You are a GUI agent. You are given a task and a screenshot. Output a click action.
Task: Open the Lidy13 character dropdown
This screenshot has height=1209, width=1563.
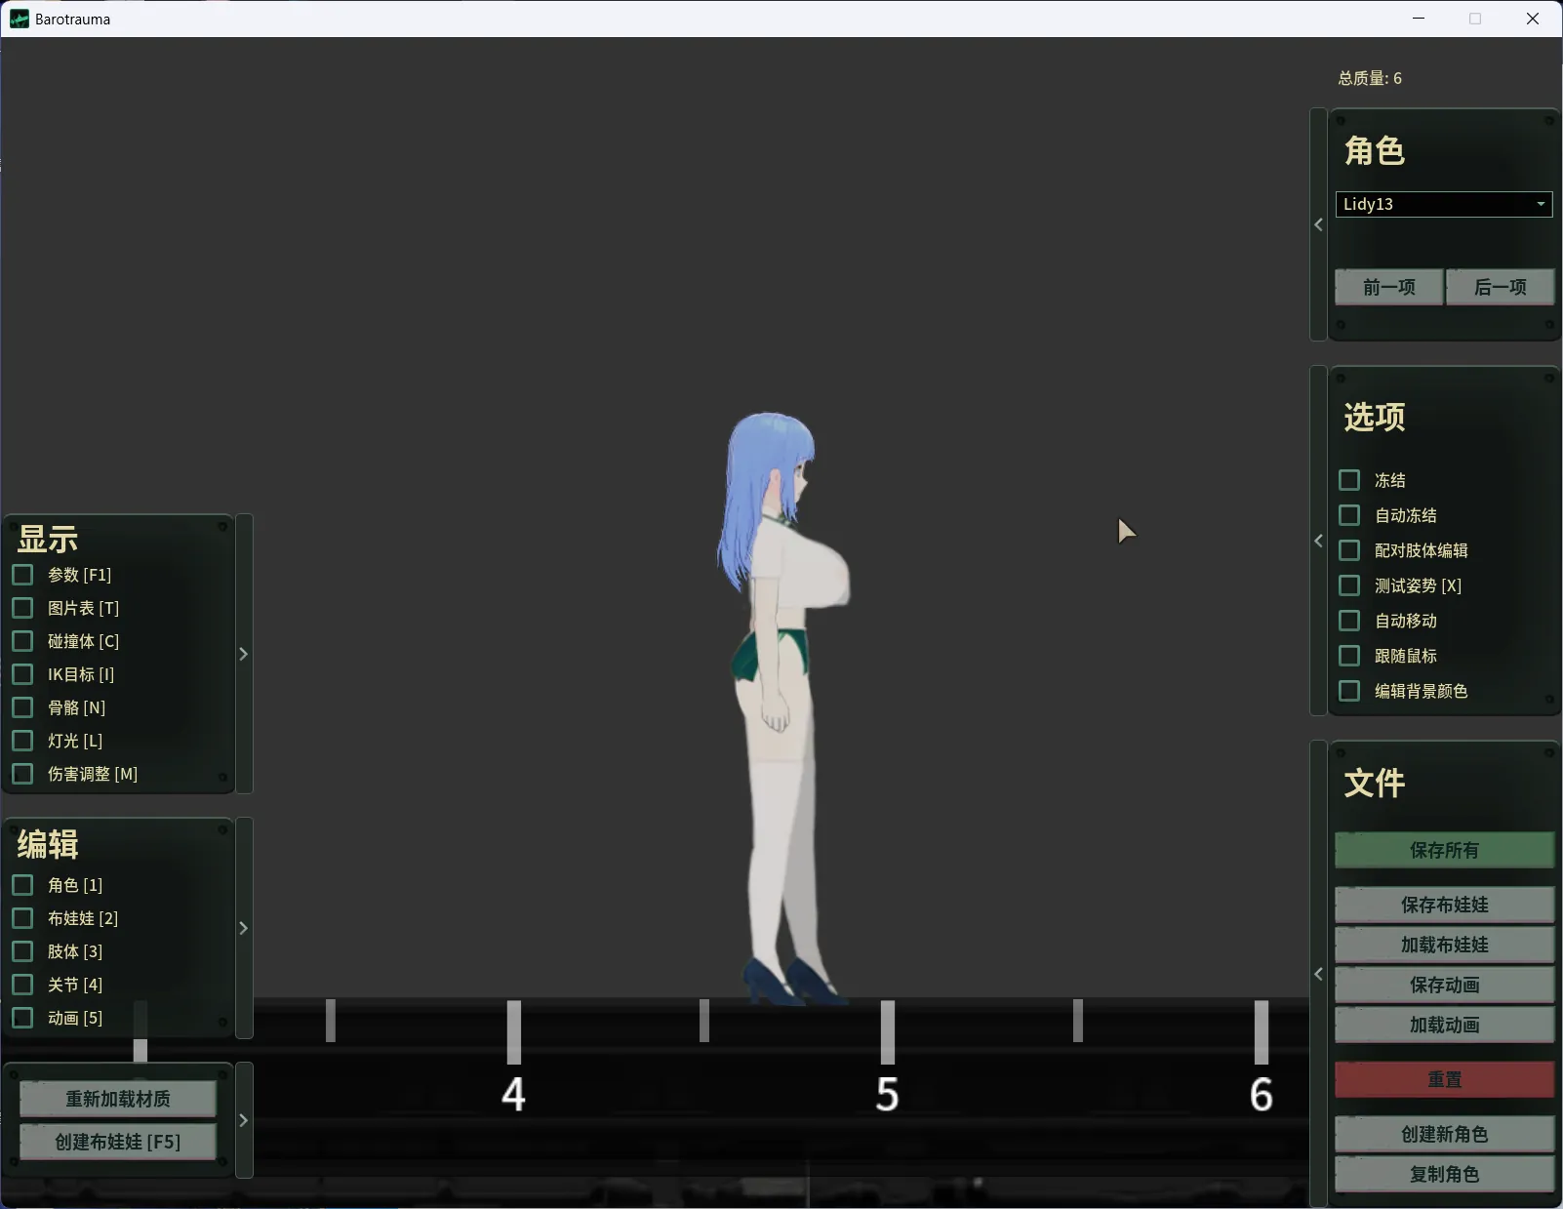tap(1443, 204)
